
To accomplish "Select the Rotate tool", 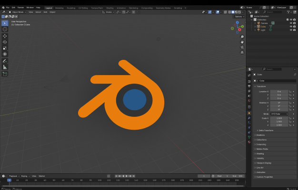I will [5, 42].
